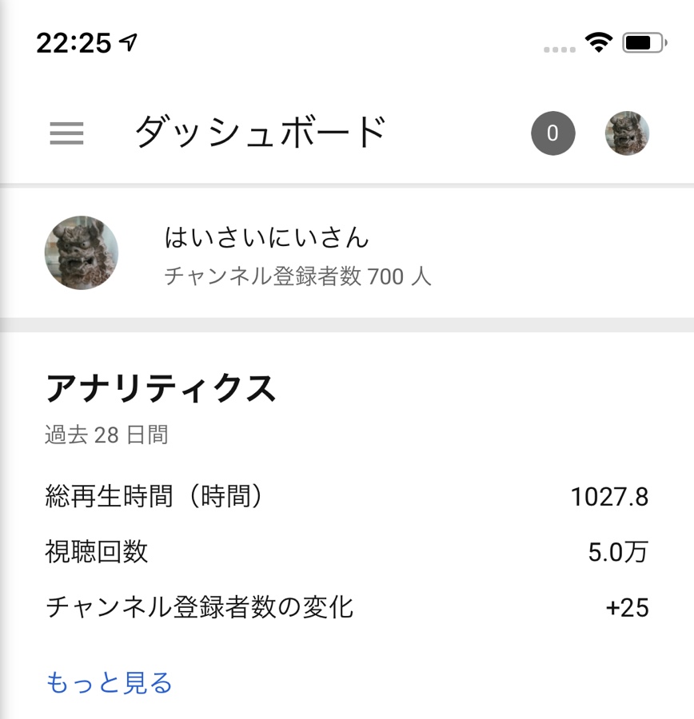694x719 pixels.
Task: Open the hamburger navigation menu
Action: tap(66, 133)
